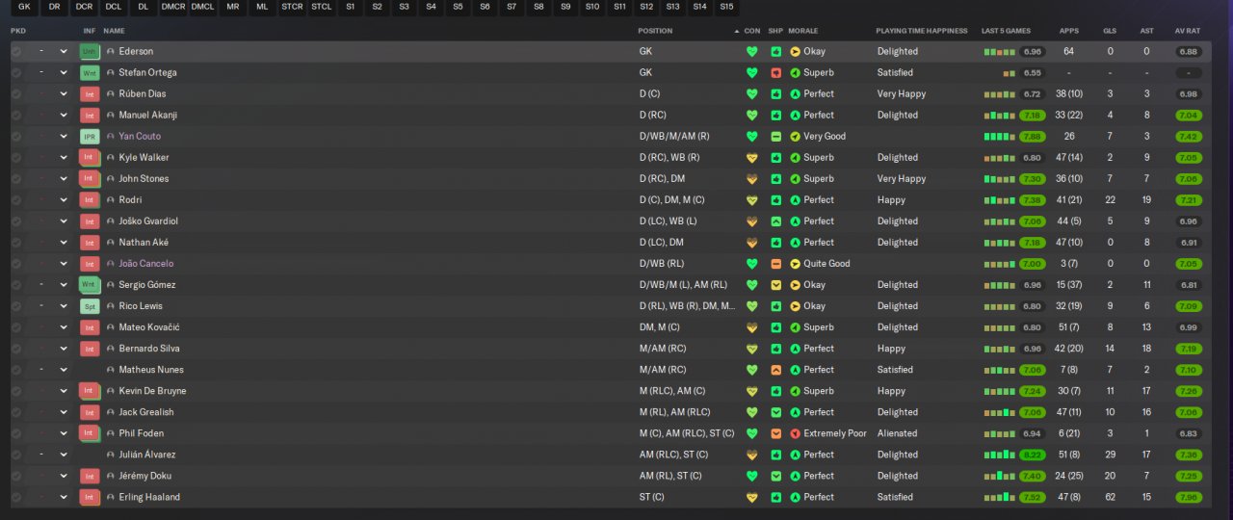This screenshot has width=1233, height=520.
Task: Click Manuel Akanji's green Perfect morale icon
Action: click(796, 115)
